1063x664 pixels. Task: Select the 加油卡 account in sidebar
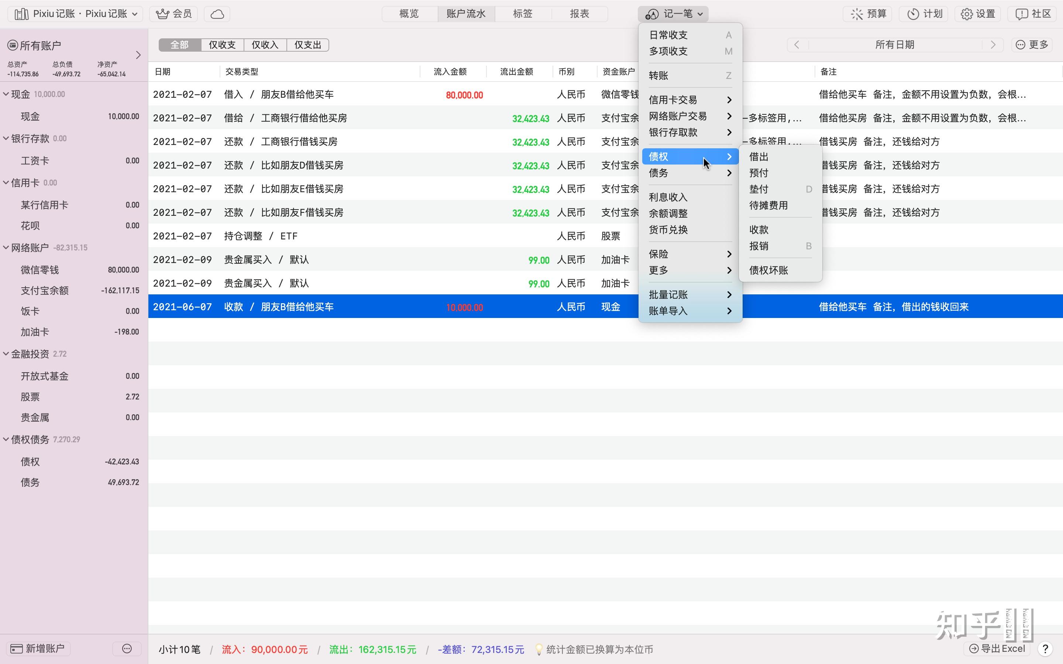(x=74, y=332)
